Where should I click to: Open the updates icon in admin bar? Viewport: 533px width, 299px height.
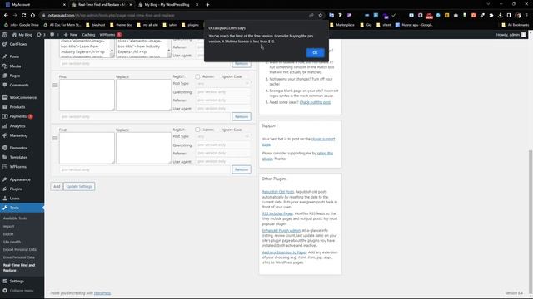point(41,35)
